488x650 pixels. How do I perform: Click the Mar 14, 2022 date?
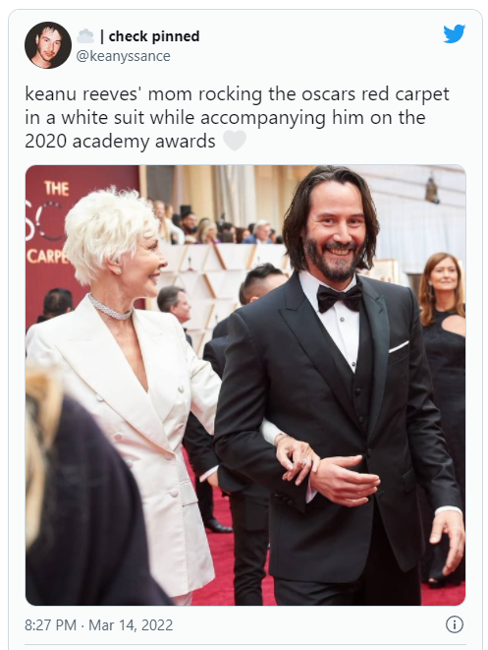131,624
